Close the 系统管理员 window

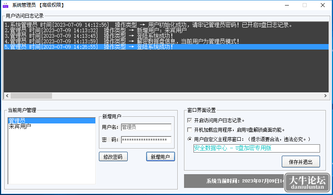323,5
